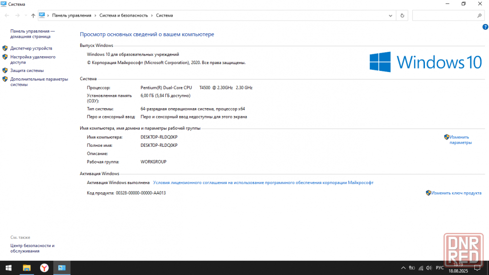
Task: Click Панель управления in the breadcrumb
Action: pos(72,15)
